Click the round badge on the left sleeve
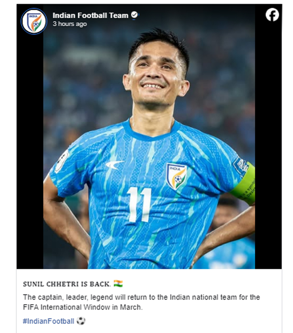 61,162
